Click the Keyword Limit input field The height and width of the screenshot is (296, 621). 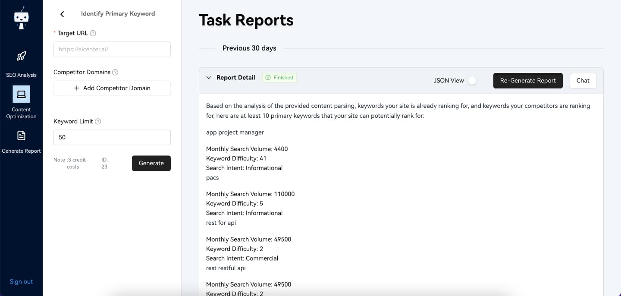tap(112, 137)
